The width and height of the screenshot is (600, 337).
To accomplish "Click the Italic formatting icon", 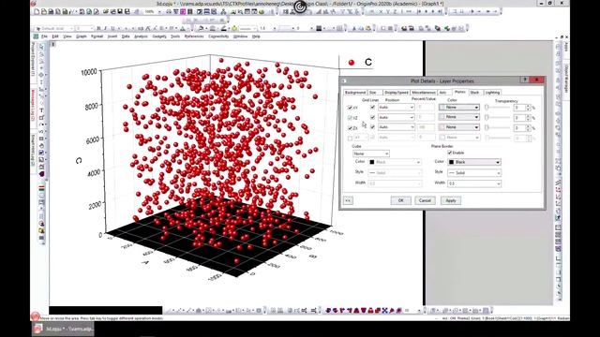I will pyautogui.click(x=105, y=29).
